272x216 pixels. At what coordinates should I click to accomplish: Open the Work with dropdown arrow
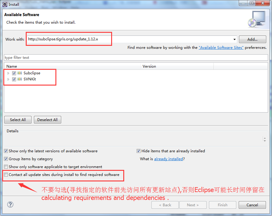[234, 39]
